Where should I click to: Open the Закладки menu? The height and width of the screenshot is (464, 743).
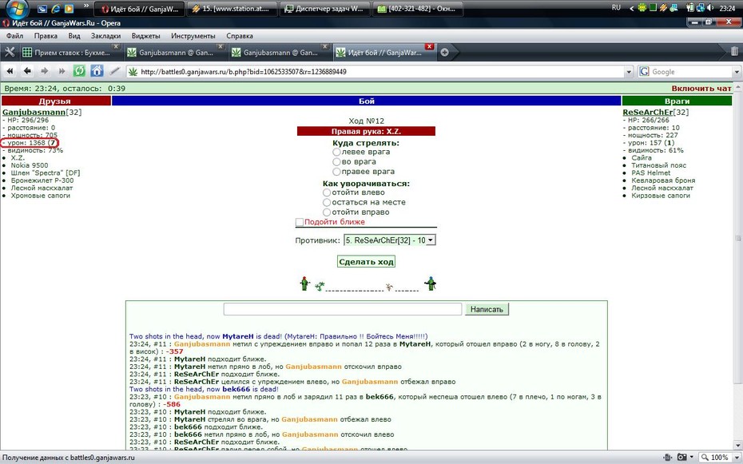coord(105,36)
